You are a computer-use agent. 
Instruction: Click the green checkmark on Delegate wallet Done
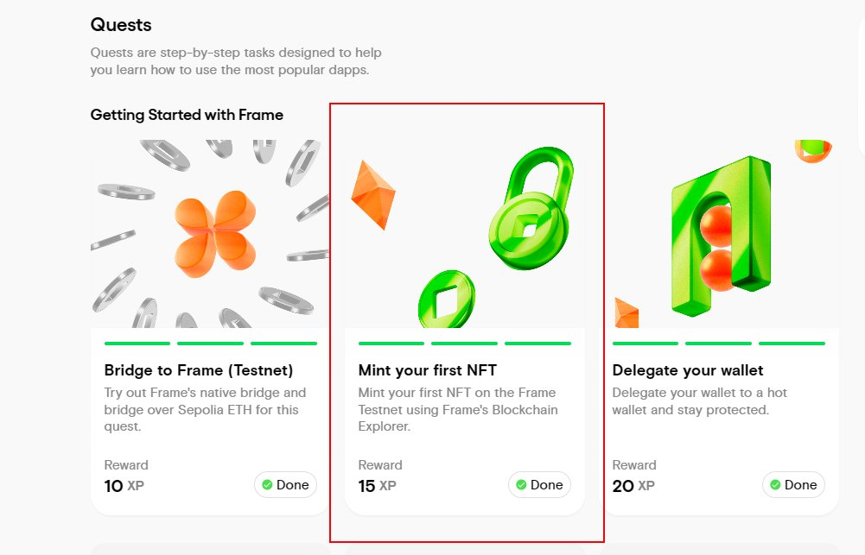click(775, 485)
